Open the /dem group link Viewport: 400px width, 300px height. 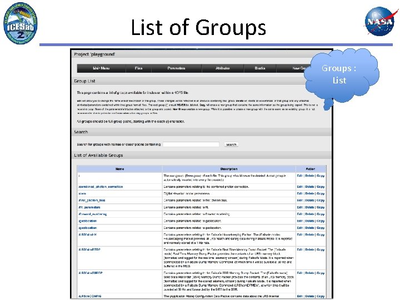coord(82,194)
